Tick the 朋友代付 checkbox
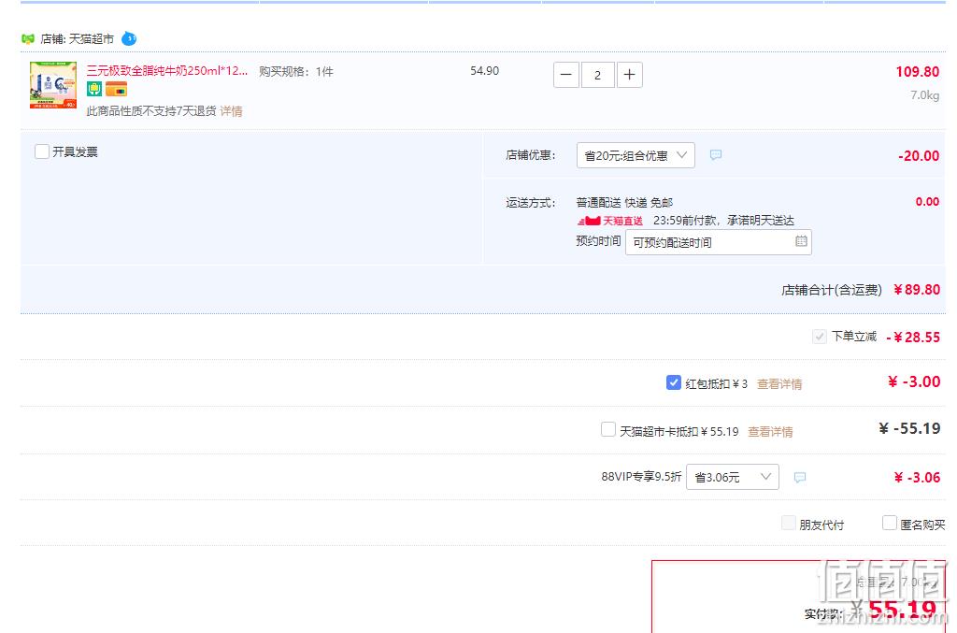Viewport: 957px width, 633px height. point(789,523)
